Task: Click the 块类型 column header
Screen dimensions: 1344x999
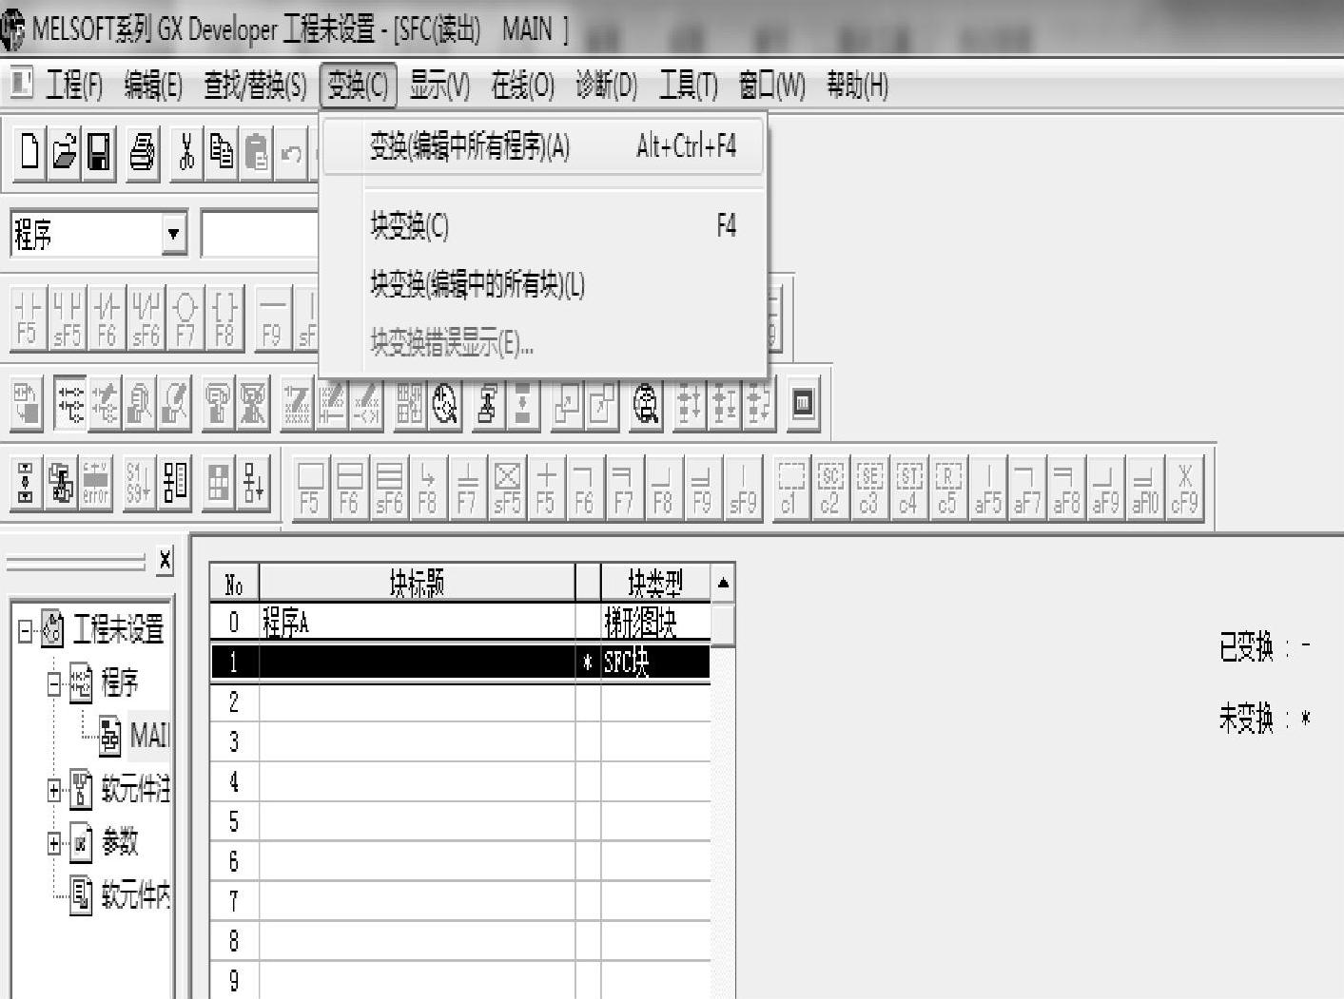Action: (655, 583)
